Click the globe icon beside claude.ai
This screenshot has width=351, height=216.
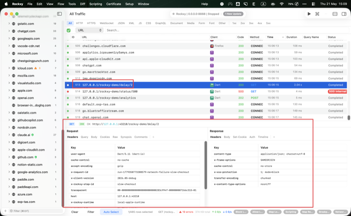(x=14, y=135)
